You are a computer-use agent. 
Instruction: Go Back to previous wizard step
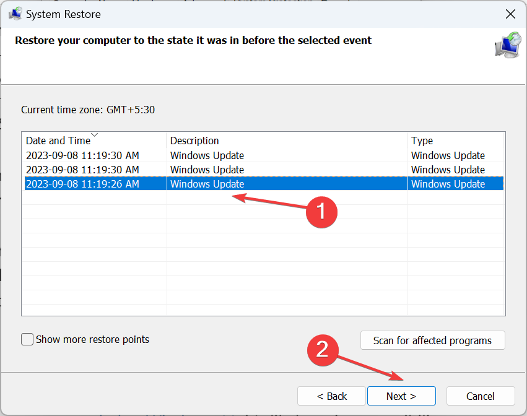332,396
